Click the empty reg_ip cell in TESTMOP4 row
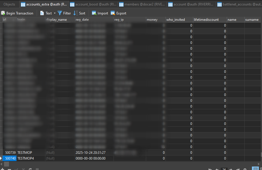The height and width of the screenshot is (170, 262). pos(130,158)
